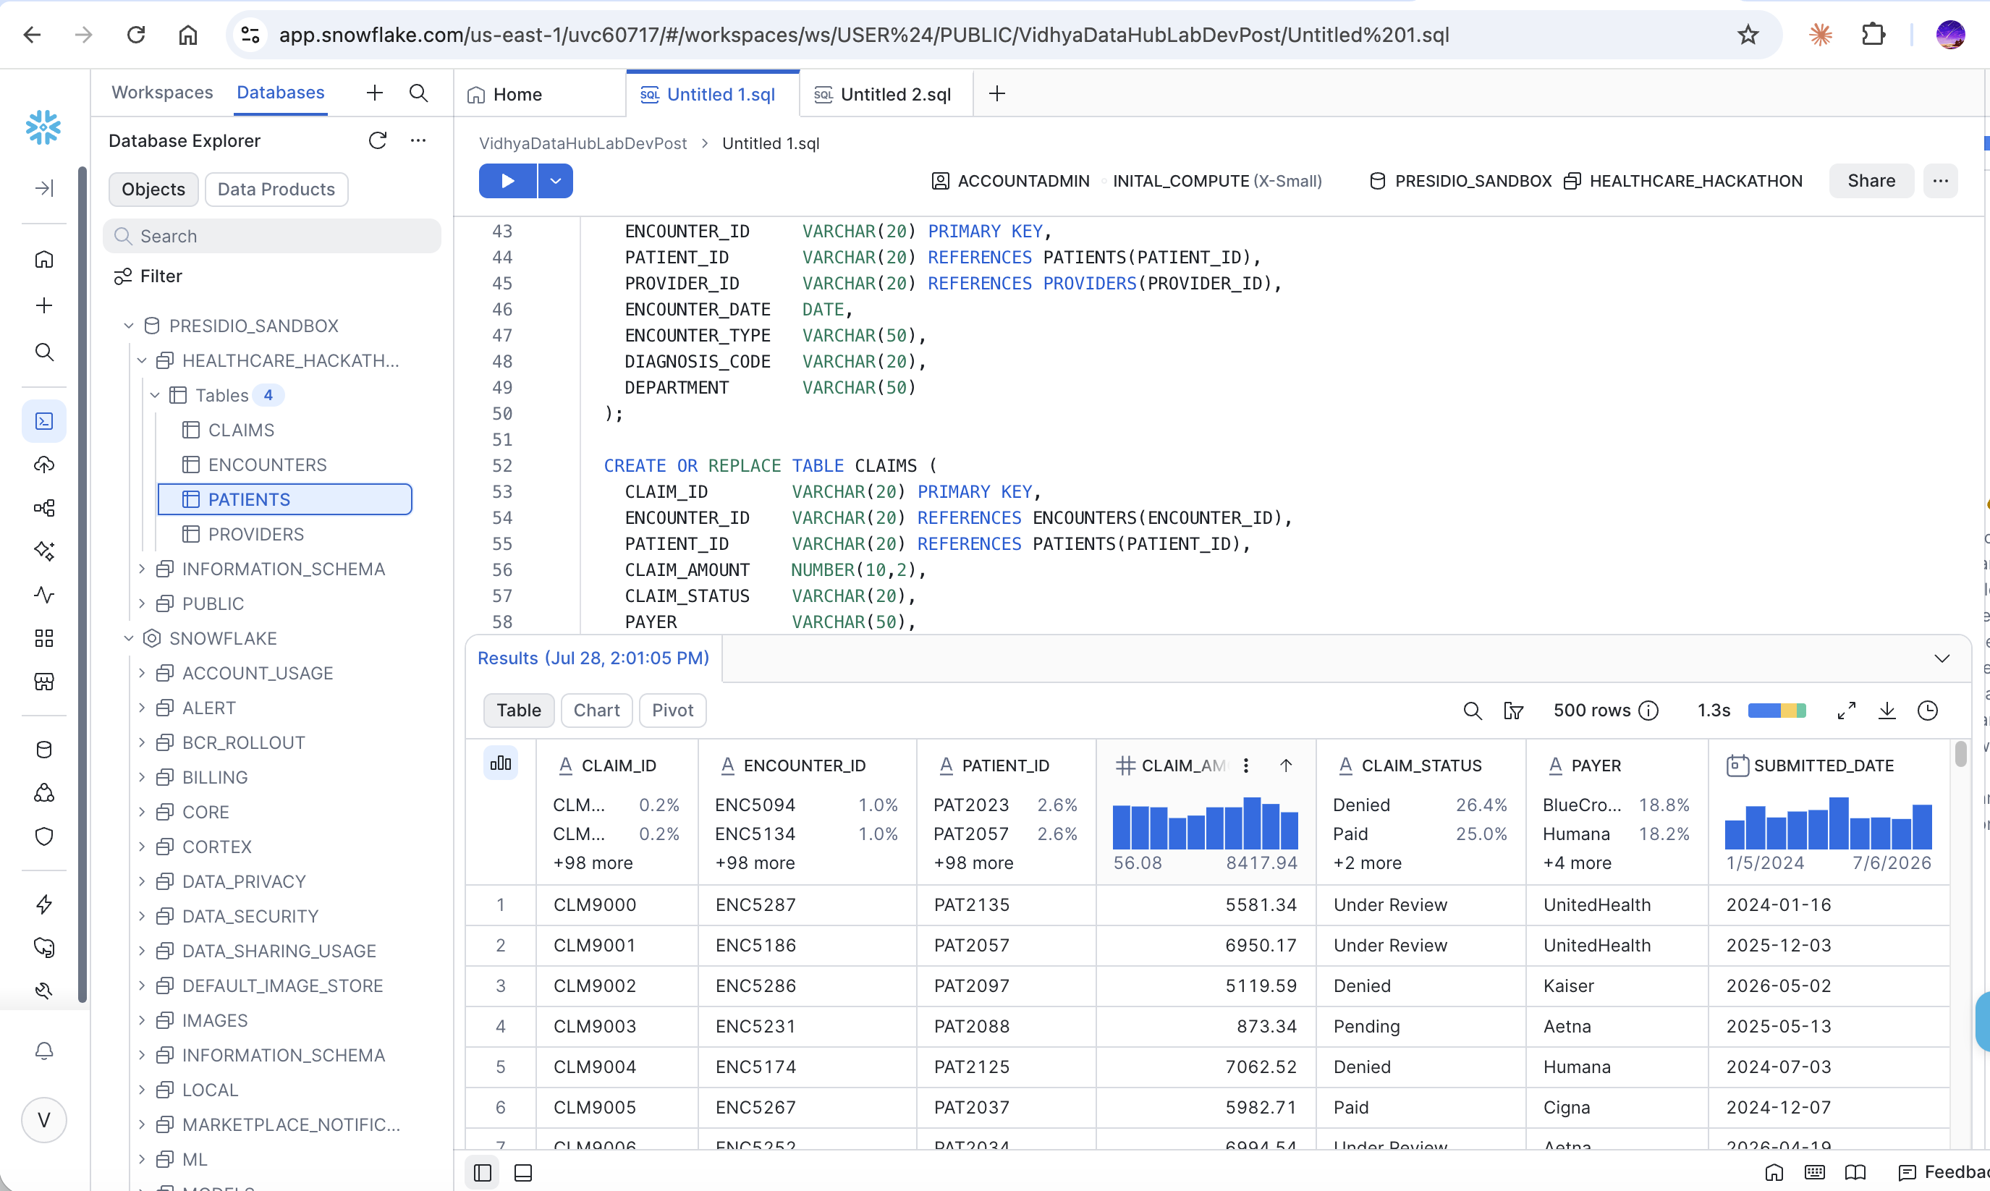Image resolution: width=1990 pixels, height=1191 pixels.
Task: Expand results to full screen
Action: point(1847,711)
